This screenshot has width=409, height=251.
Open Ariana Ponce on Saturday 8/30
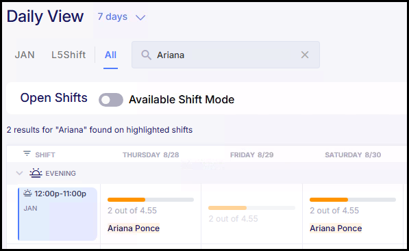(336, 228)
